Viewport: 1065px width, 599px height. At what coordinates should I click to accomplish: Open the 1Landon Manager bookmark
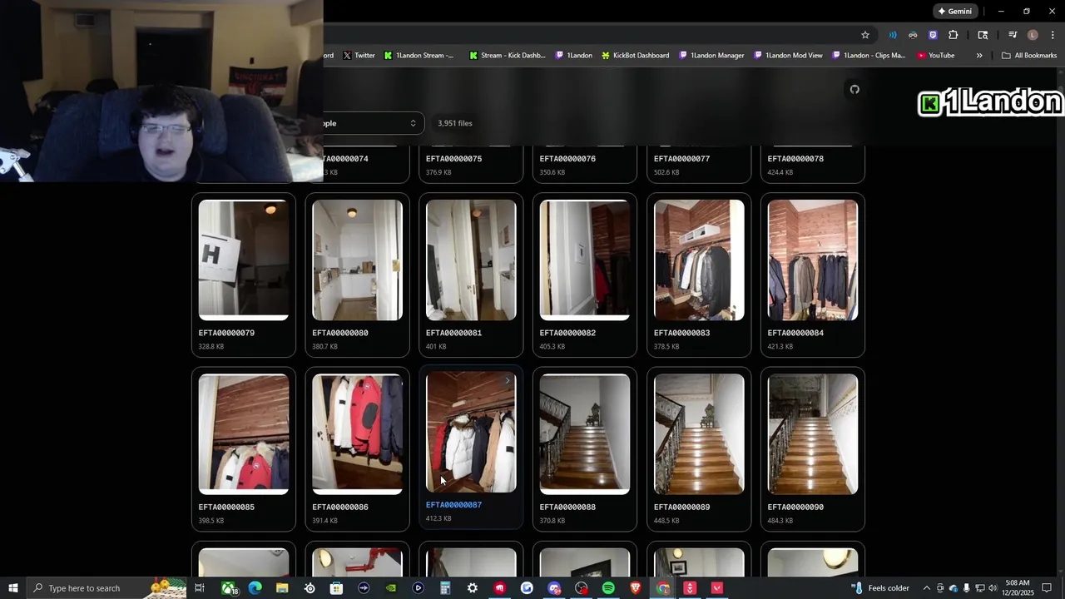(x=711, y=56)
